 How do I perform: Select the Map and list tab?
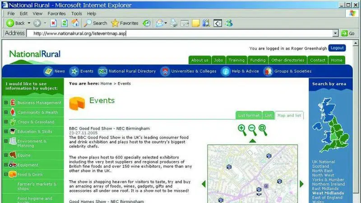(289, 115)
